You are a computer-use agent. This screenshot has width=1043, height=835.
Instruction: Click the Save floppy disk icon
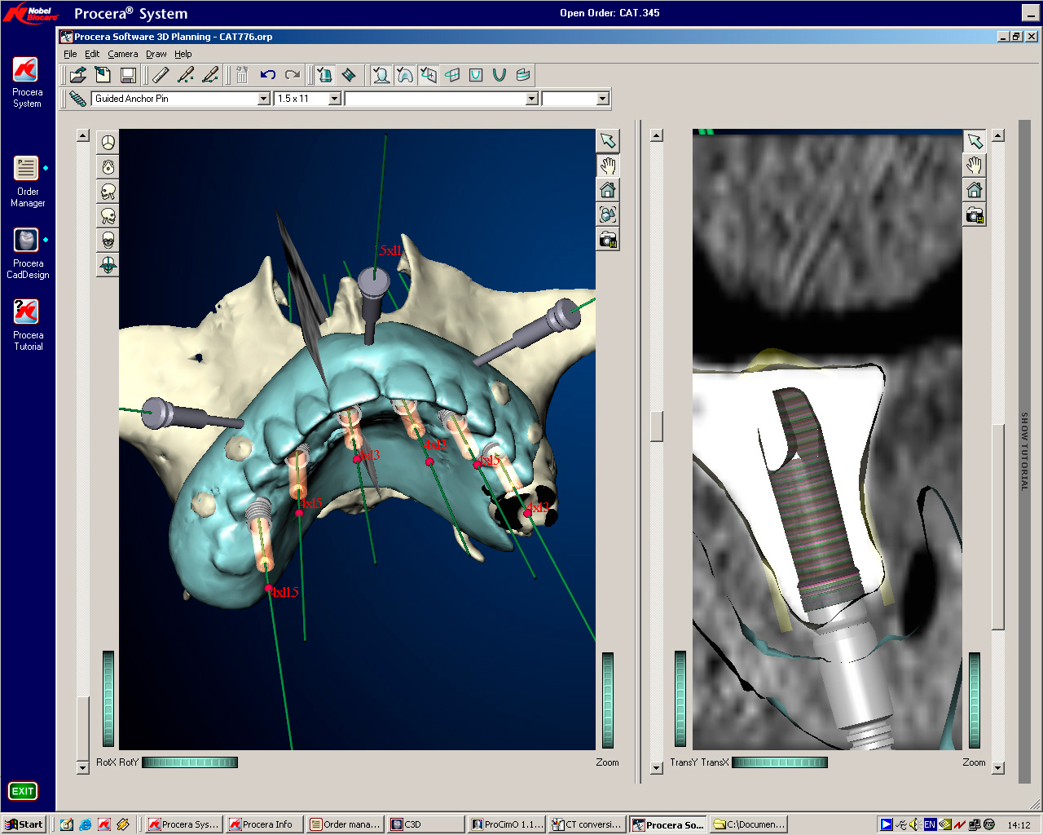point(128,75)
